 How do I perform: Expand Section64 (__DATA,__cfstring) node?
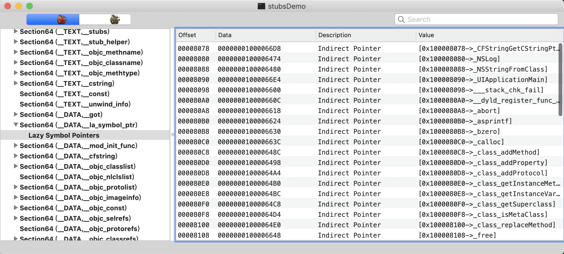[16, 156]
